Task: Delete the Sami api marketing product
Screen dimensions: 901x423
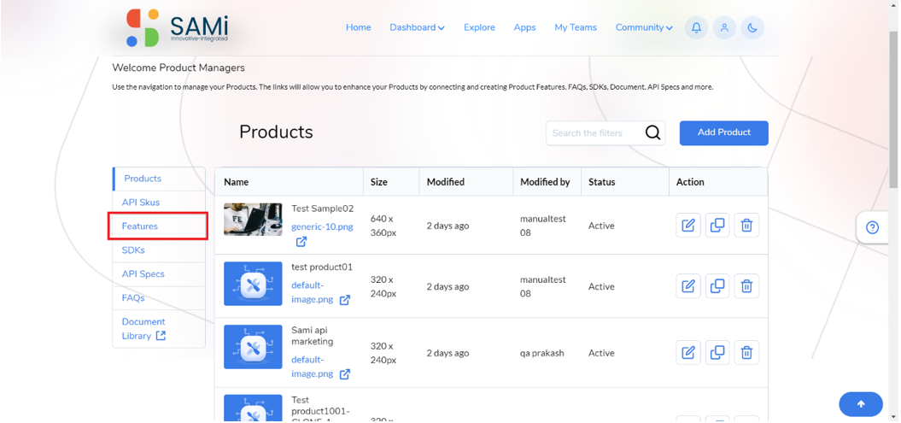Action: point(746,352)
